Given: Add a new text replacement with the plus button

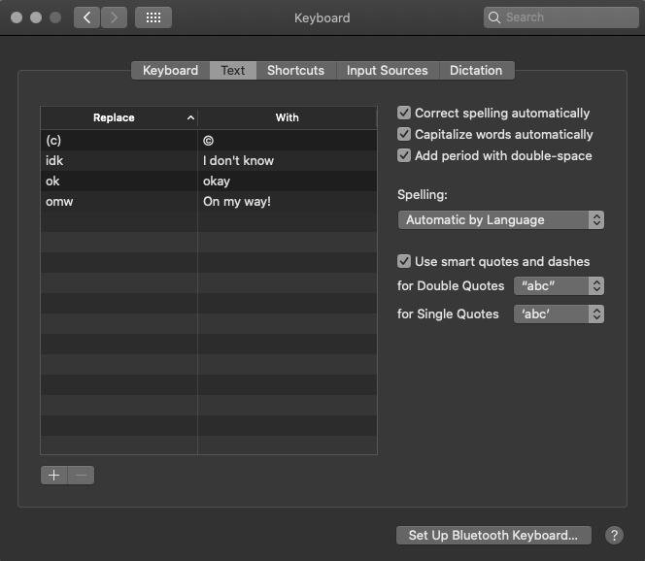Looking at the screenshot, I should pos(53,476).
